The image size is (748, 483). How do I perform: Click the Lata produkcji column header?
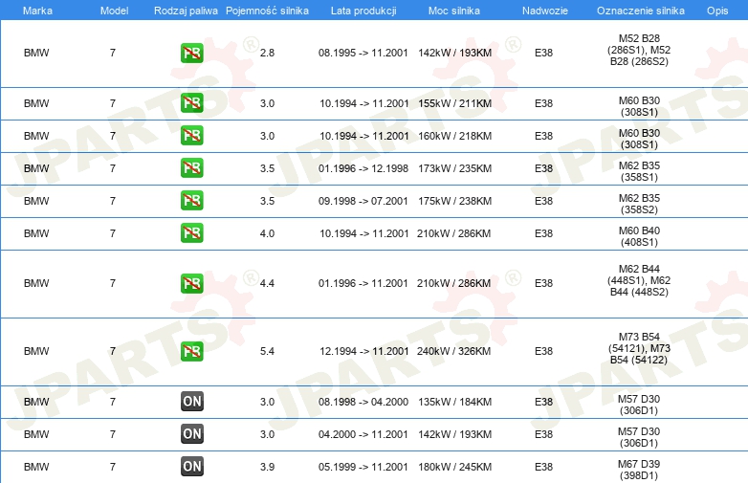[x=363, y=11]
